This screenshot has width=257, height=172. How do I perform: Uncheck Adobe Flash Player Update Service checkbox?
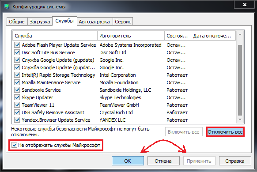point(17,45)
